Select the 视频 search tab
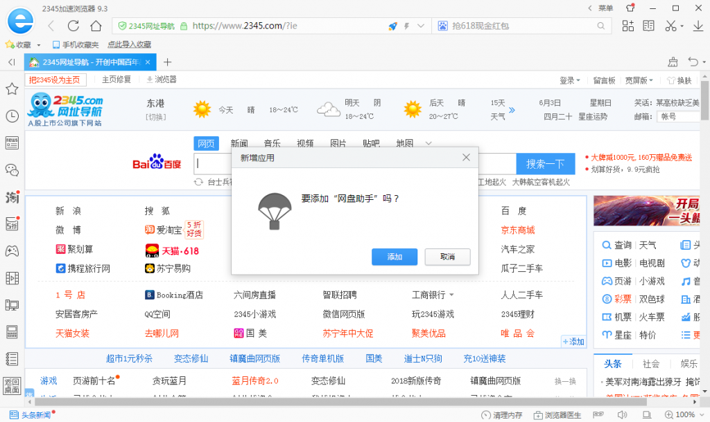The image size is (710, 422). click(x=305, y=143)
